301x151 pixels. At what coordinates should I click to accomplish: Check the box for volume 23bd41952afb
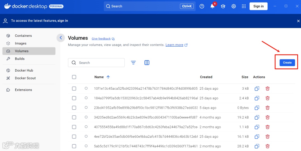coord(74,108)
